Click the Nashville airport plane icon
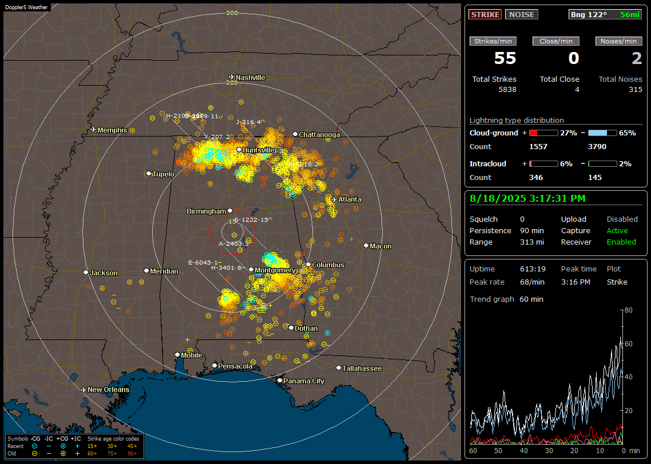 (x=231, y=77)
